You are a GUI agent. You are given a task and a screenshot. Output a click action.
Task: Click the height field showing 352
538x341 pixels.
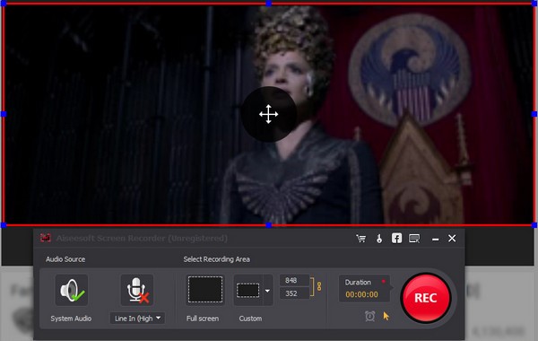point(294,293)
